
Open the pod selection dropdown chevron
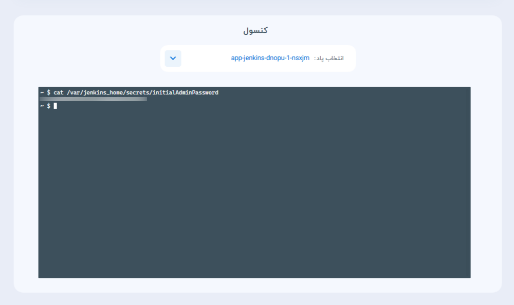tap(173, 59)
